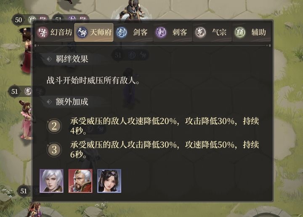Switch to the 刺客 tab

173,32
